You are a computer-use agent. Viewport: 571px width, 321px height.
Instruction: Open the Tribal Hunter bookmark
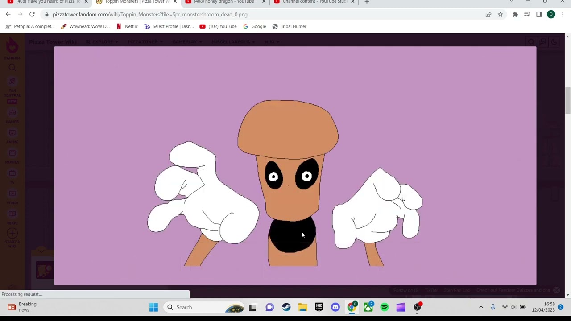pos(290,26)
